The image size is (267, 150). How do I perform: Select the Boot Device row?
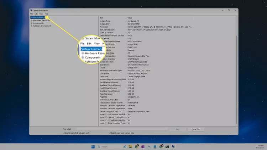tap(168, 65)
